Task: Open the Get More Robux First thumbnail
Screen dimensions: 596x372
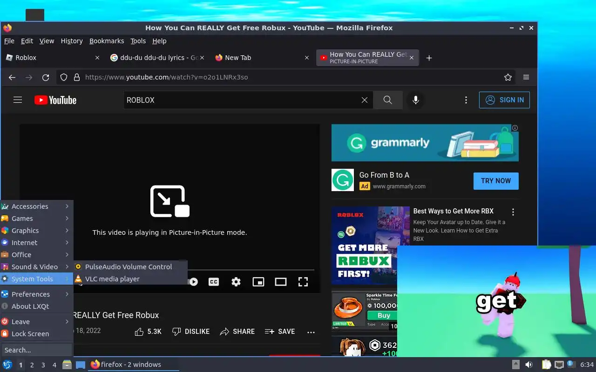Action: click(x=370, y=246)
